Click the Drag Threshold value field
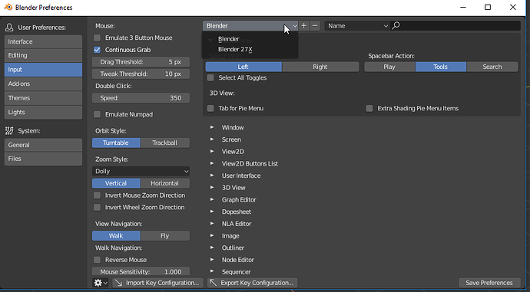The image size is (530, 292). [x=141, y=62]
